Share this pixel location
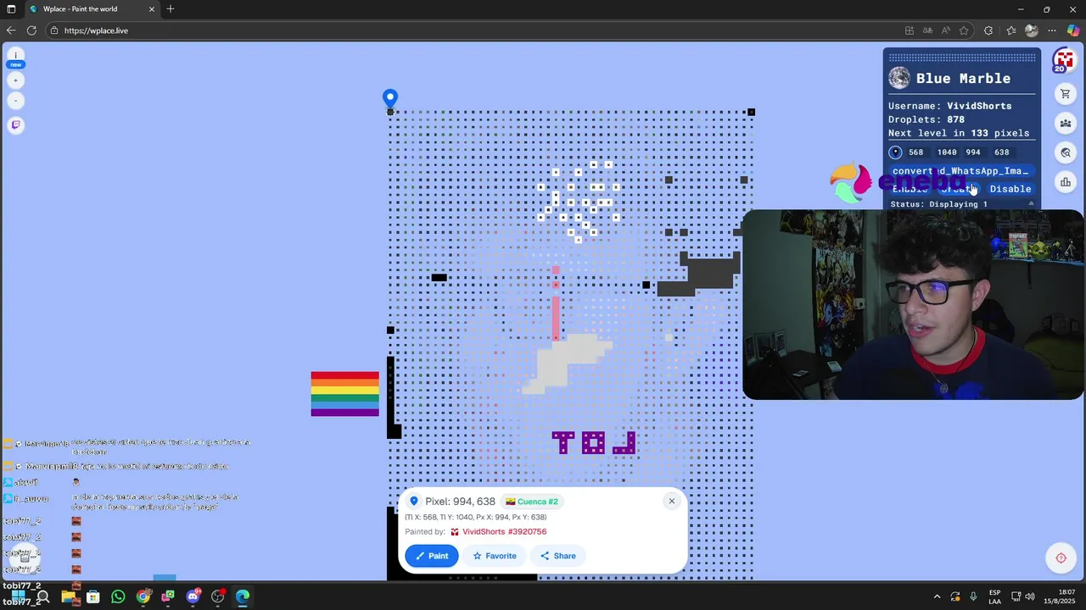The height and width of the screenshot is (610, 1086). (x=557, y=556)
